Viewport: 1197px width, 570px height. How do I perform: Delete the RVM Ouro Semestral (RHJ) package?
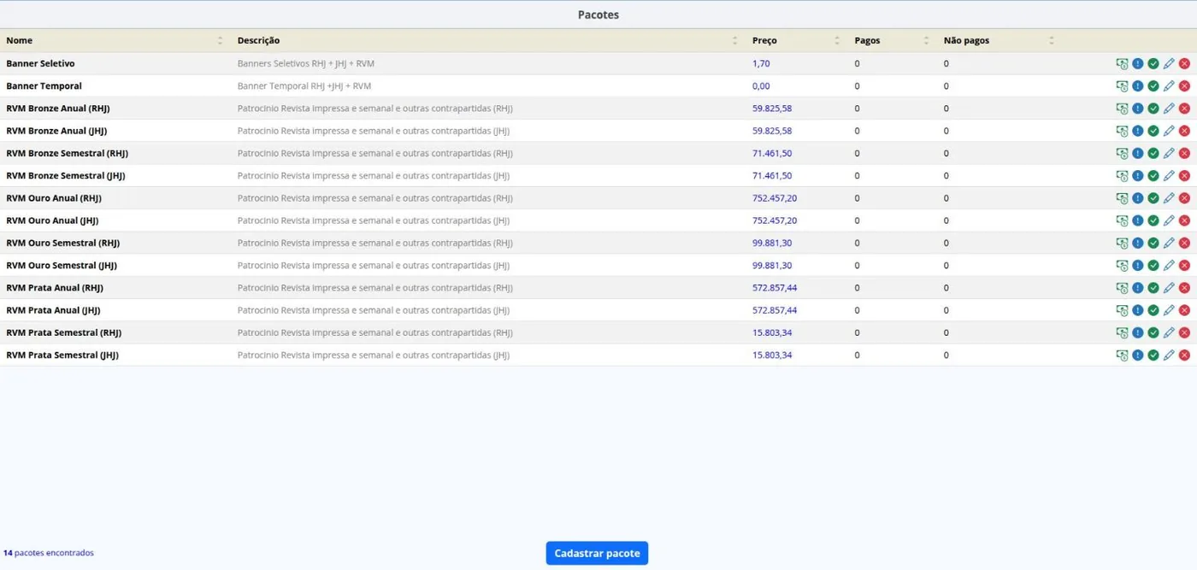(x=1184, y=243)
